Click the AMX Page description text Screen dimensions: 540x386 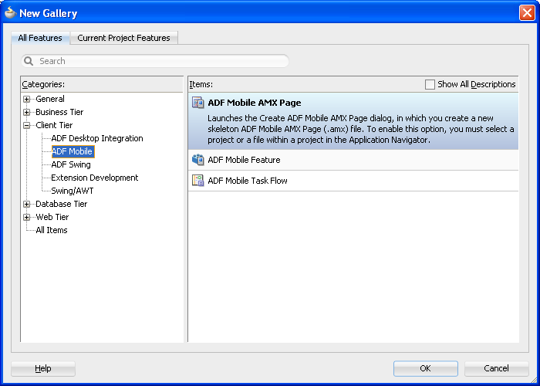pos(360,129)
